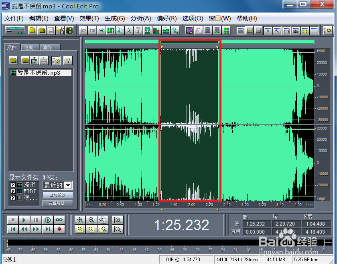The height and width of the screenshot is (264, 337).
Task: Click the Trim/crop selection icon
Action: tap(111, 31)
